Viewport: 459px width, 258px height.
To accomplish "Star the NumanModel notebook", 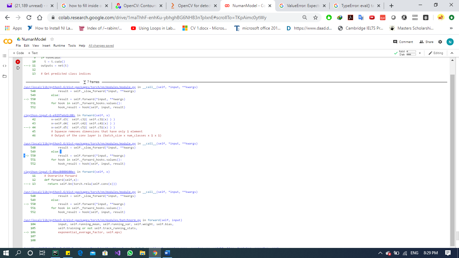I will point(52,39).
